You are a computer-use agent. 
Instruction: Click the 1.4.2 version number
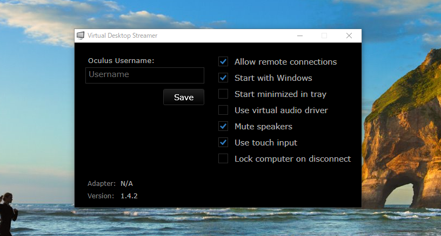point(129,196)
